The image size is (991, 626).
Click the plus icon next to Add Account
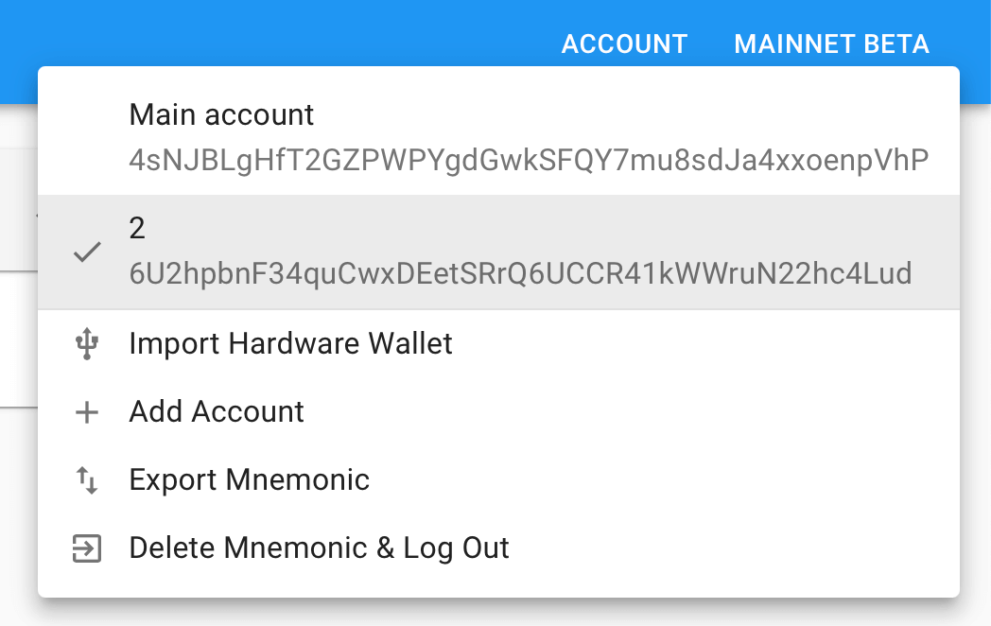[87, 412]
